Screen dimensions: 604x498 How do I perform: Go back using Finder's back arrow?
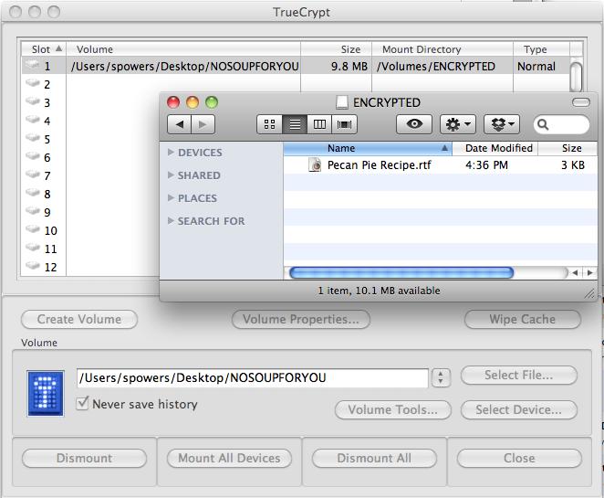(x=179, y=124)
